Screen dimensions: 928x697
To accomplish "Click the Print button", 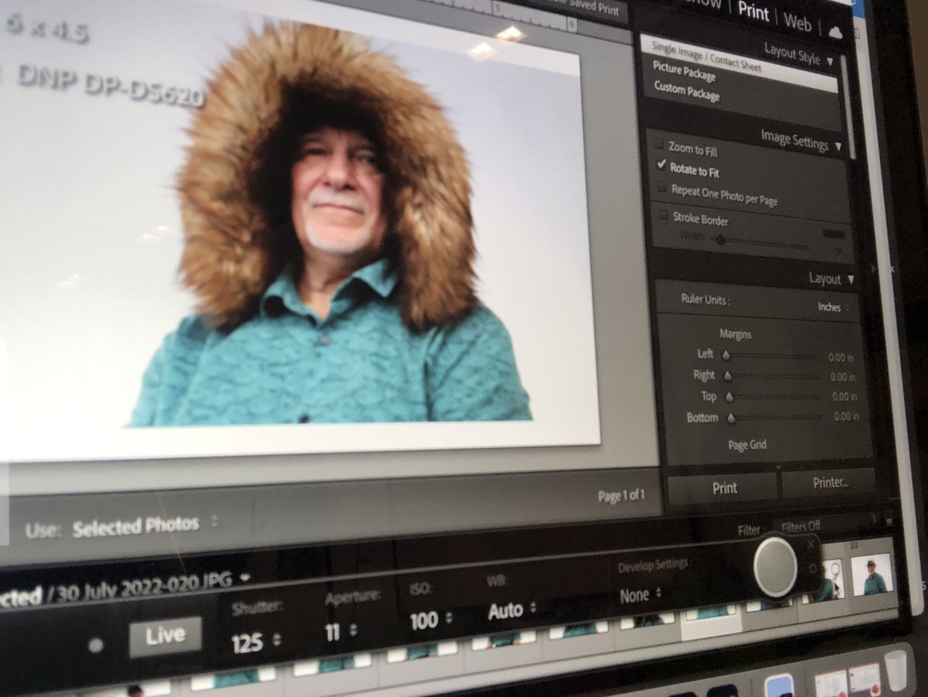I will (724, 488).
